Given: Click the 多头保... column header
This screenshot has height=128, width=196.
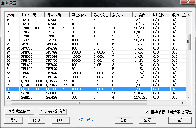Looking at the screenshot, I should [x=121, y=15].
